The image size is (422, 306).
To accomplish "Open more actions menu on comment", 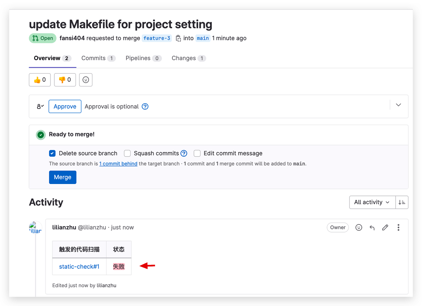I will [398, 228].
